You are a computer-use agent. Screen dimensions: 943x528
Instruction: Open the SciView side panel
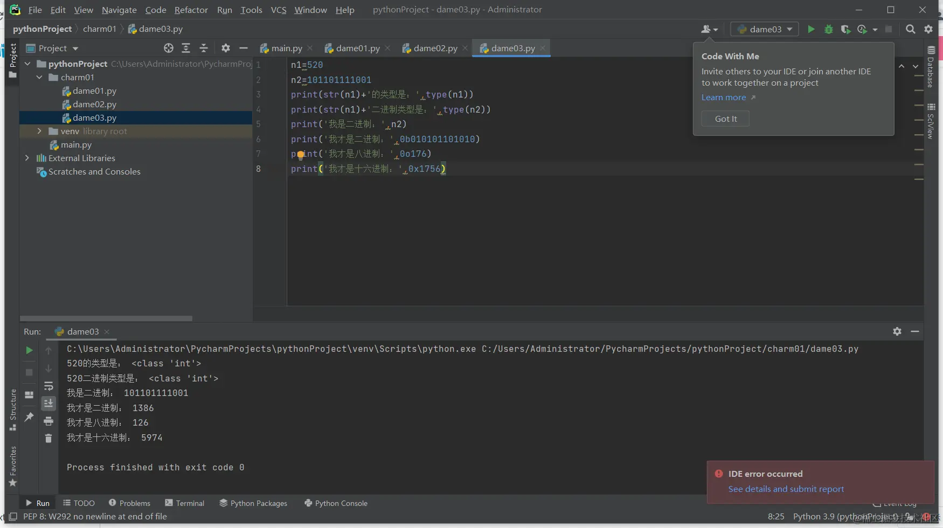931,121
